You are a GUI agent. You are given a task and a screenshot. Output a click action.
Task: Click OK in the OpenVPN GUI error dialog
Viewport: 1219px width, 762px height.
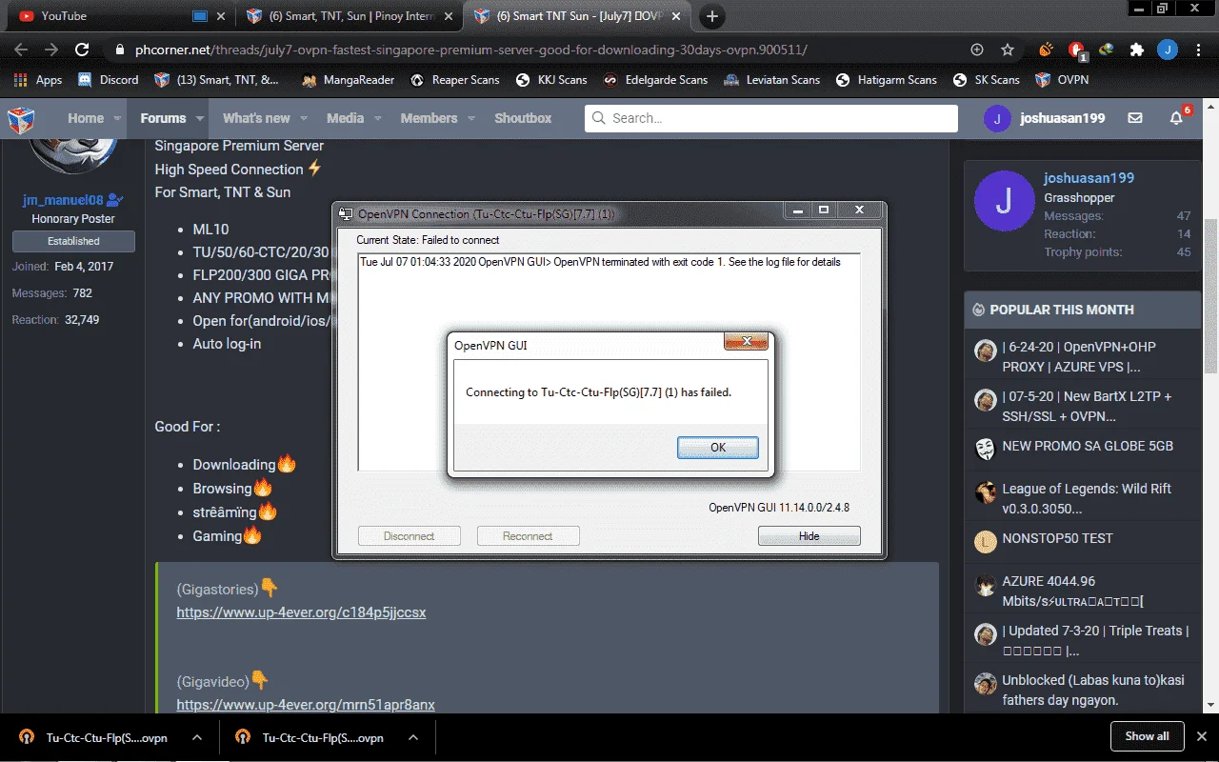click(x=718, y=448)
